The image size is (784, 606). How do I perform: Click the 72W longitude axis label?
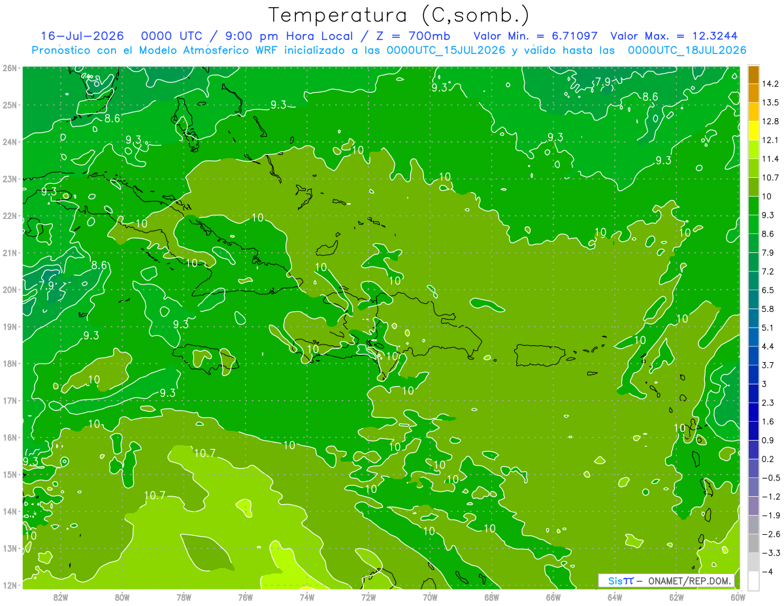(x=368, y=596)
